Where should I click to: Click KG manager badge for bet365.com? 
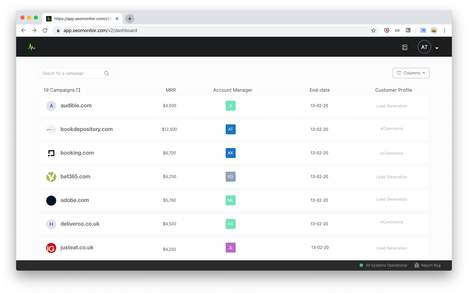point(231,177)
